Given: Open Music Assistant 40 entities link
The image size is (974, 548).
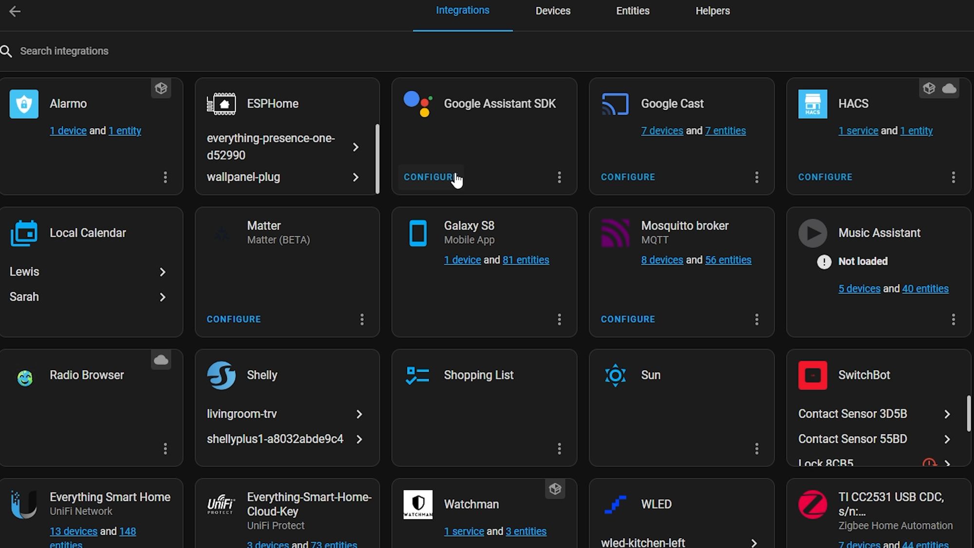Looking at the screenshot, I should 925,289.
